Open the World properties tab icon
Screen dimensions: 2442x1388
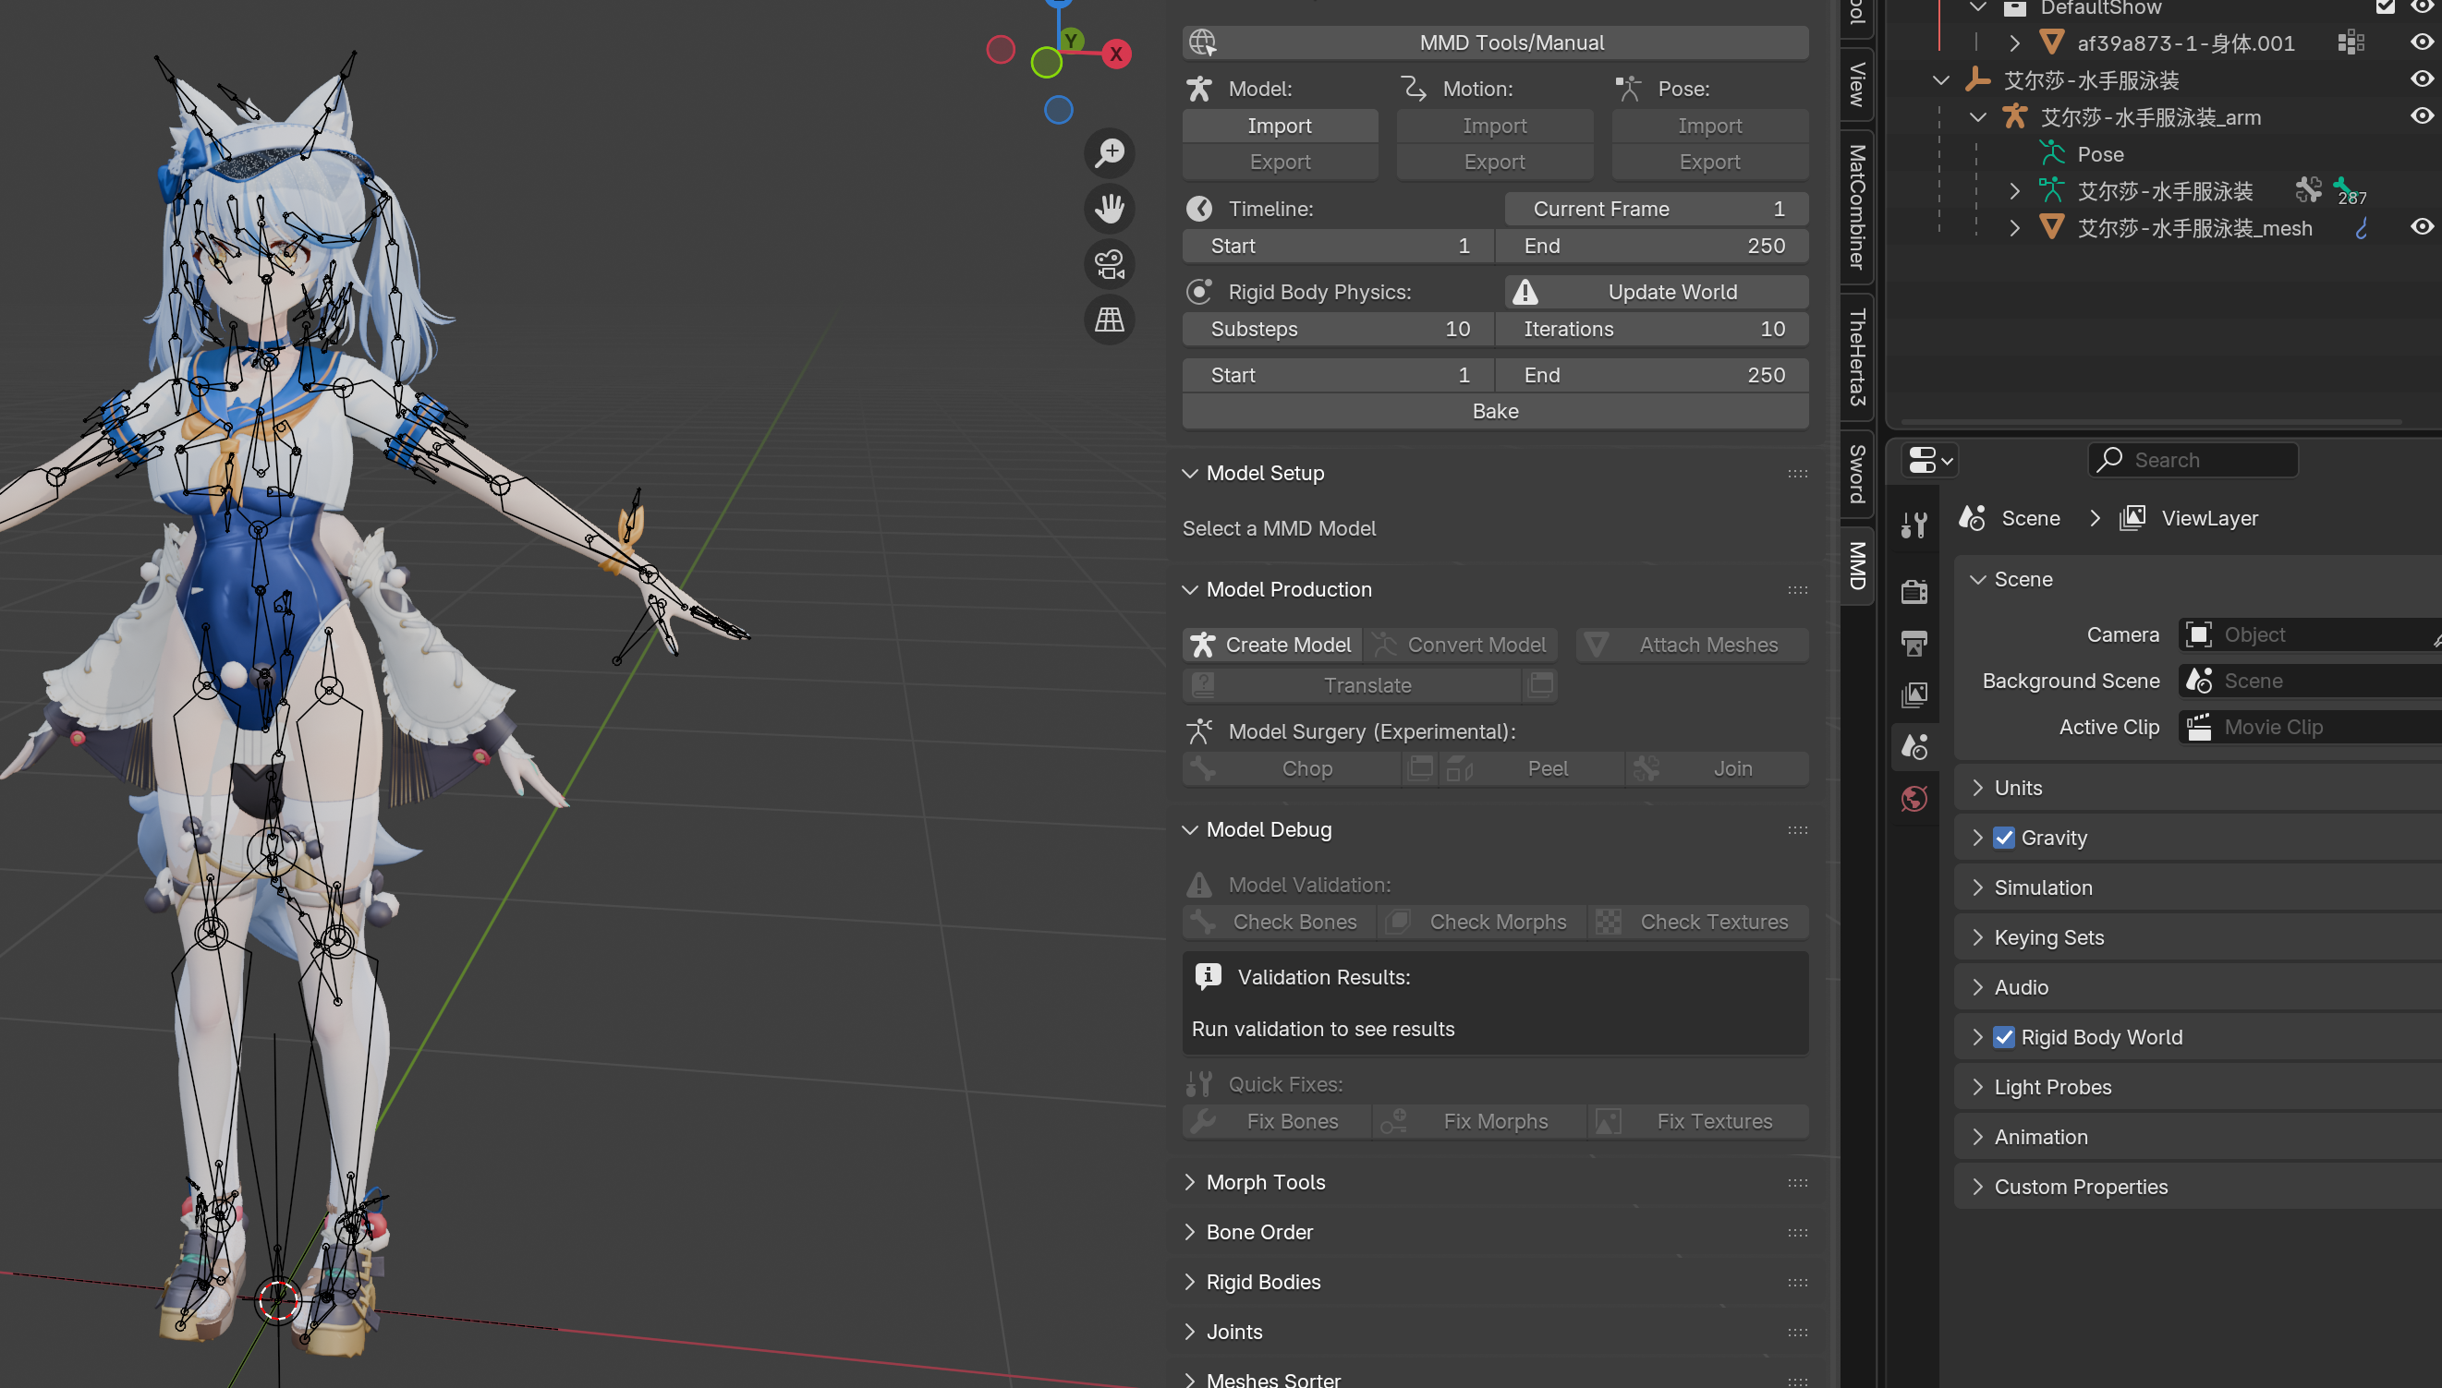tap(1914, 798)
